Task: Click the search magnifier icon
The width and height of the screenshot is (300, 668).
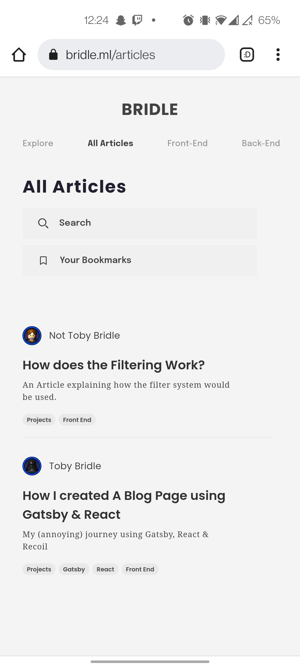Action: point(43,223)
